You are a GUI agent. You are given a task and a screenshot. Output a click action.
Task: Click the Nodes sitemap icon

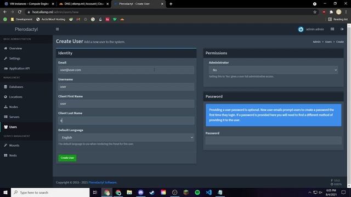(x=5, y=107)
